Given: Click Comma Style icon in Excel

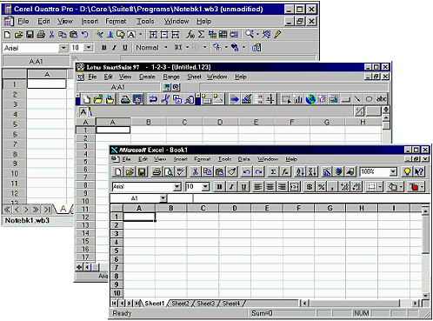Looking at the screenshot, I should [x=332, y=187].
